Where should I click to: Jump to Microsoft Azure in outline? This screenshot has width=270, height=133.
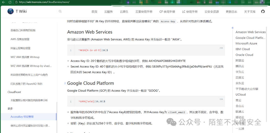click(246, 44)
